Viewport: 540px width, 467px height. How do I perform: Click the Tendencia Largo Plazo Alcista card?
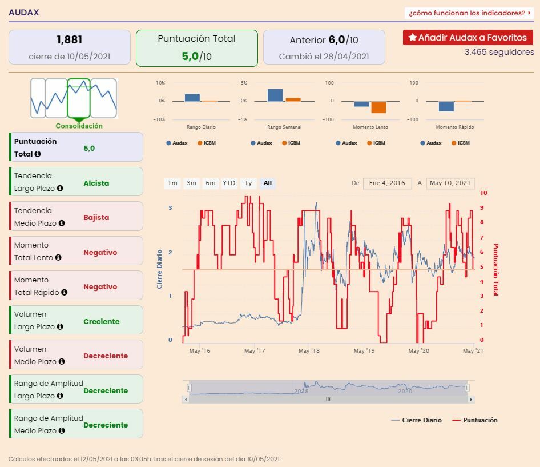click(x=76, y=182)
